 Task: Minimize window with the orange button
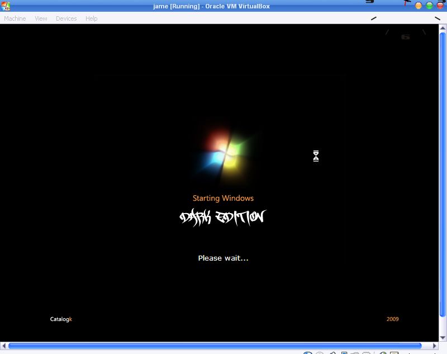tap(418, 6)
